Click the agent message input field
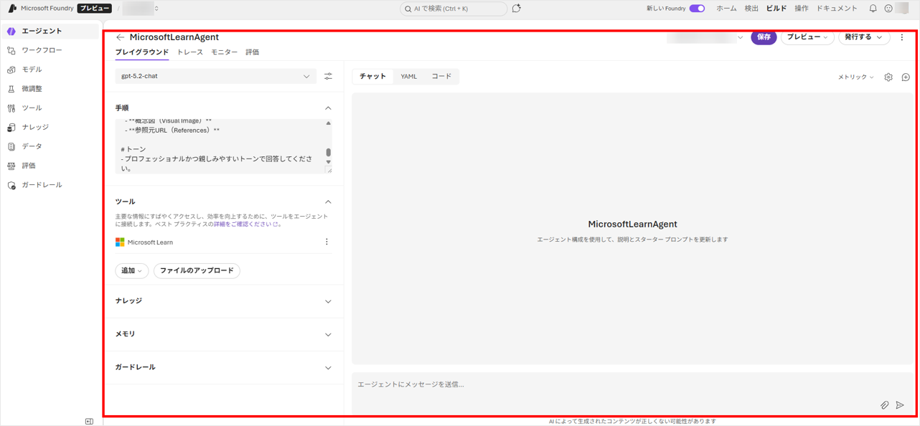 coord(610,385)
